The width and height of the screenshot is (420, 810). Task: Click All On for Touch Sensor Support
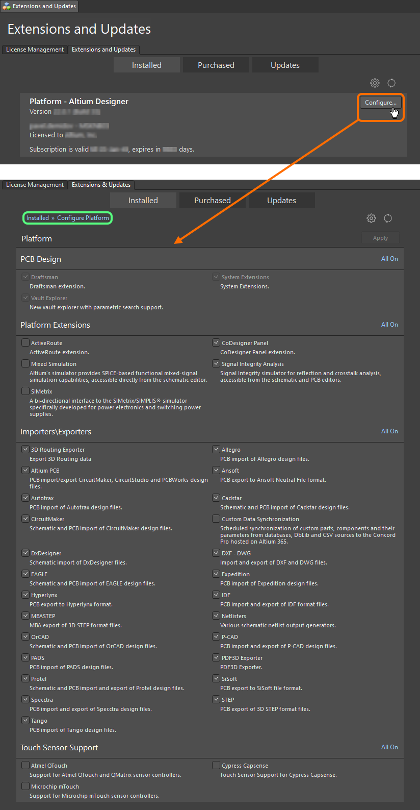coord(389,747)
